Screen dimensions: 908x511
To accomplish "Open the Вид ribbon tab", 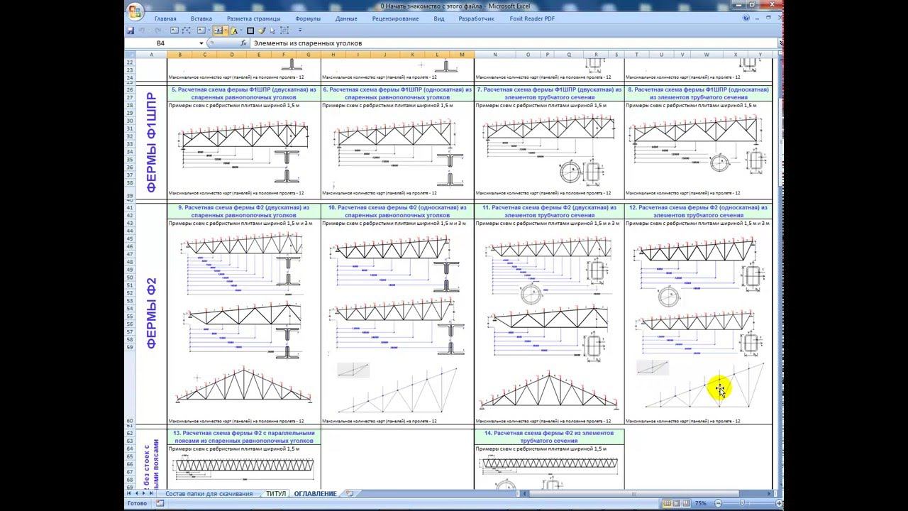I will [x=439, y=18].
